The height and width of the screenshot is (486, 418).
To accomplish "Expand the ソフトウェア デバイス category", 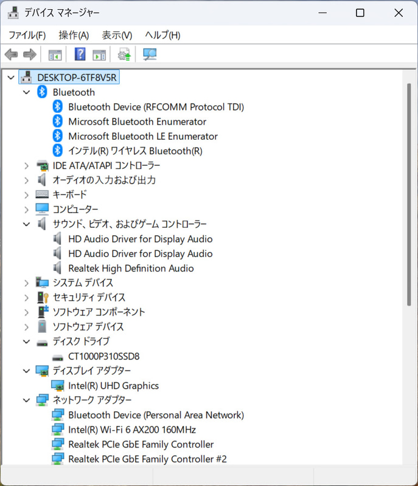I will point(27,327).
